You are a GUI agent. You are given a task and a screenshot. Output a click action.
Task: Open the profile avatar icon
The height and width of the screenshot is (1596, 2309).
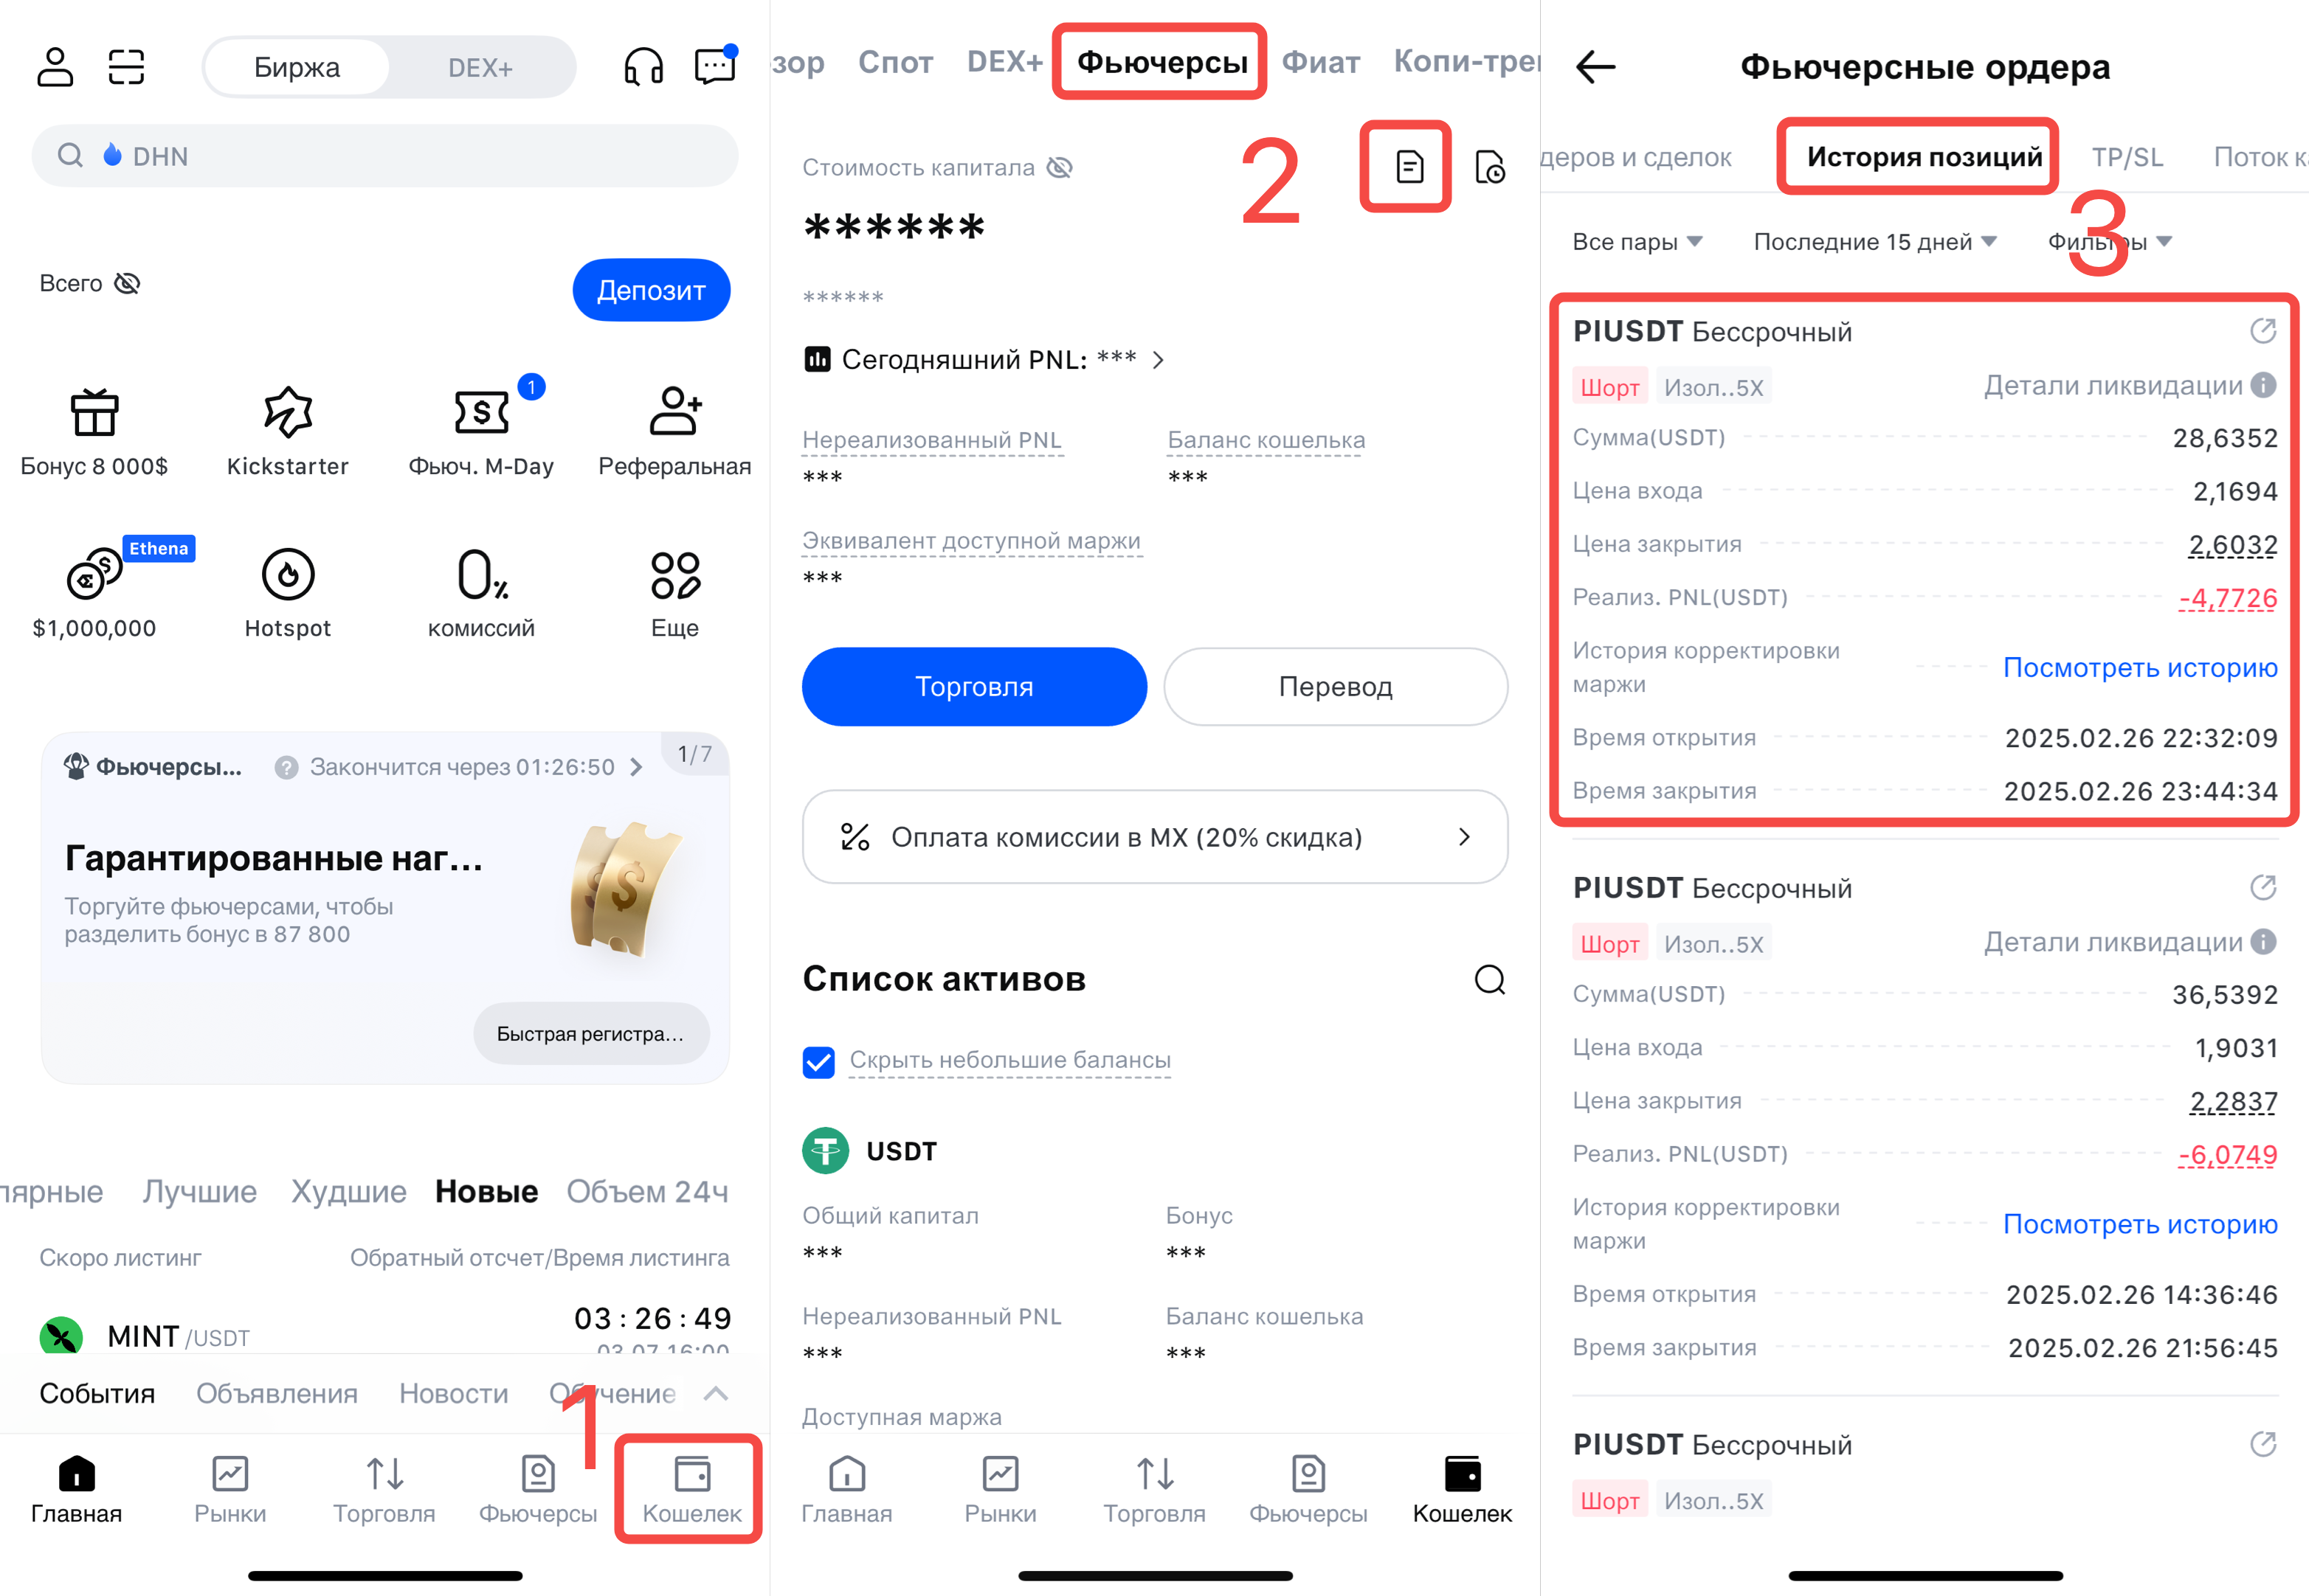[x=55, y=67]
